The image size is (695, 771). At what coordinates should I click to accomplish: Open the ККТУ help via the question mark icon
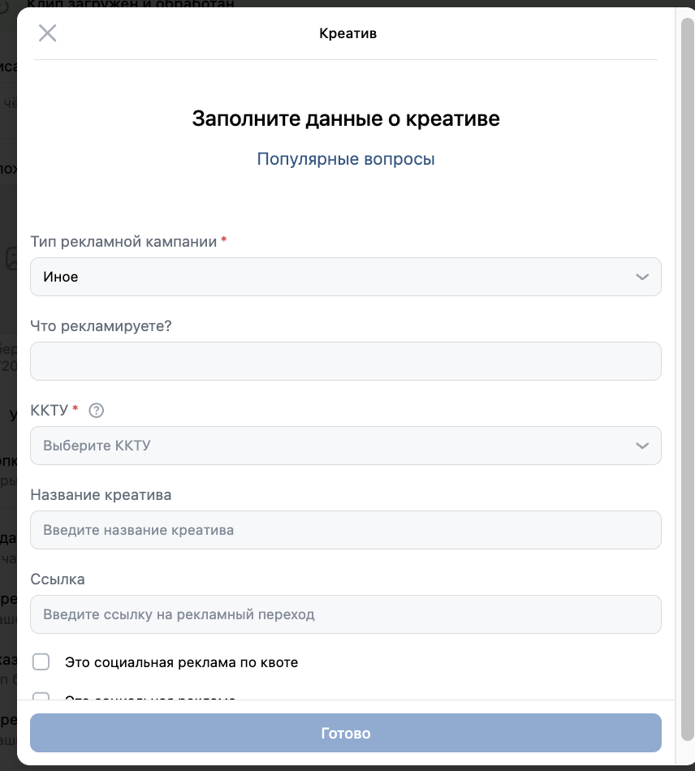(96, 410)
